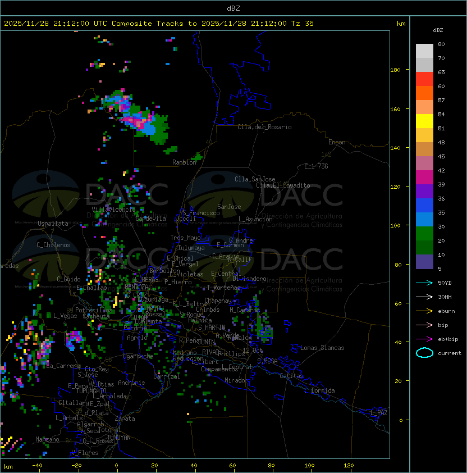
Task: Click the pink bip arrow in the legend
Action: 424,325
